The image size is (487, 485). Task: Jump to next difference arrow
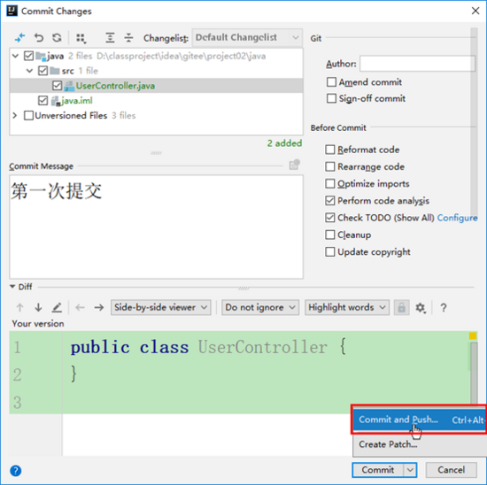(38, 307)
